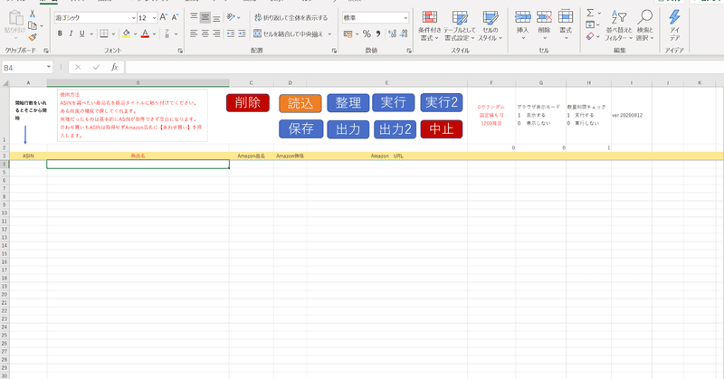Image resolution: width=724 pixels, height=379 pixels.
Task: Select bottom vertical align icon
Action: tap(216, 17)
